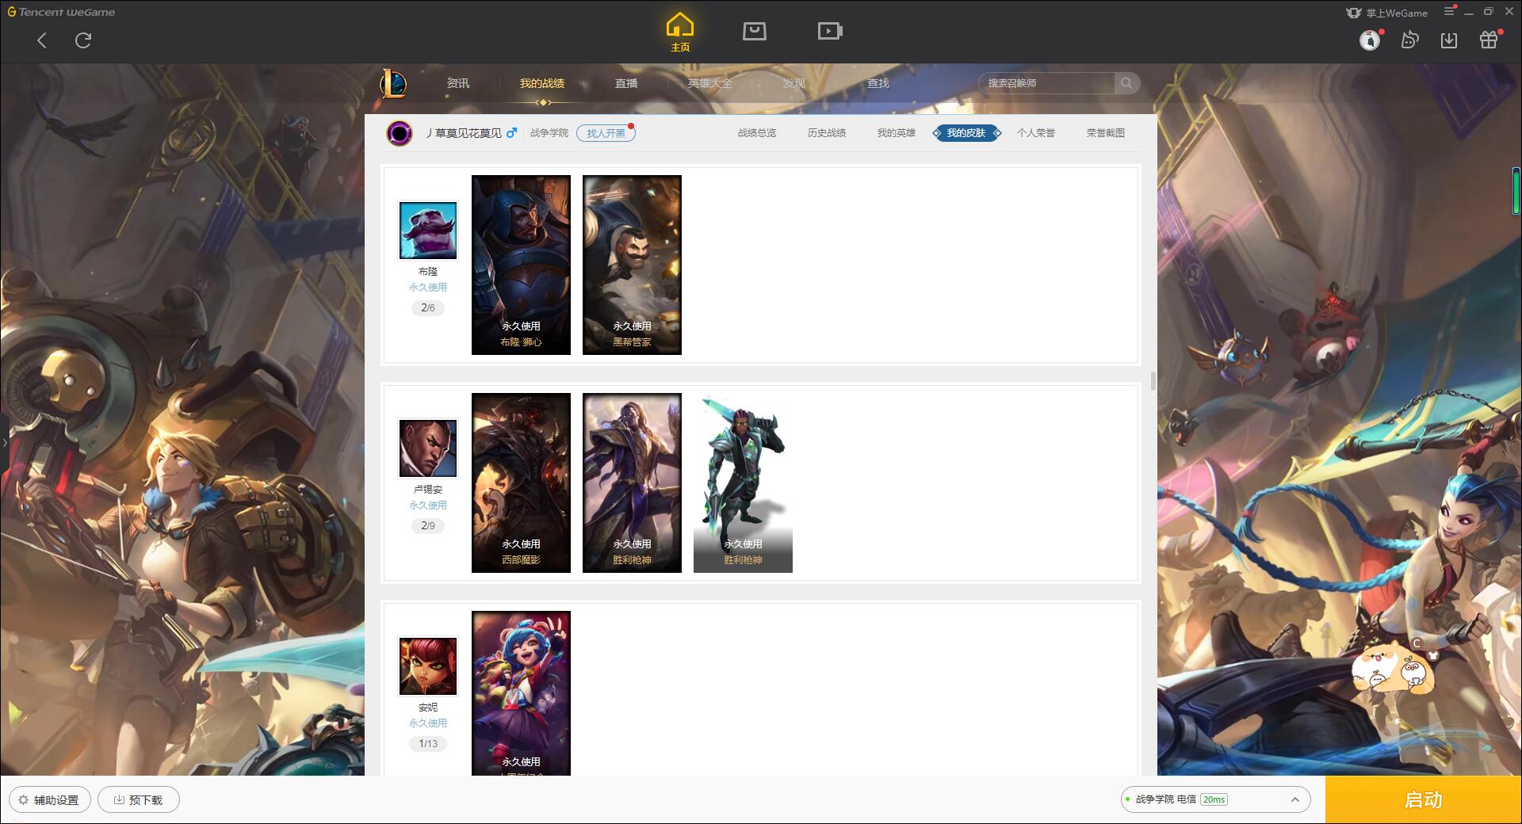Click the 安妮 champion portrait
The image size is (1522, 824).
click(x=428, y=666)
